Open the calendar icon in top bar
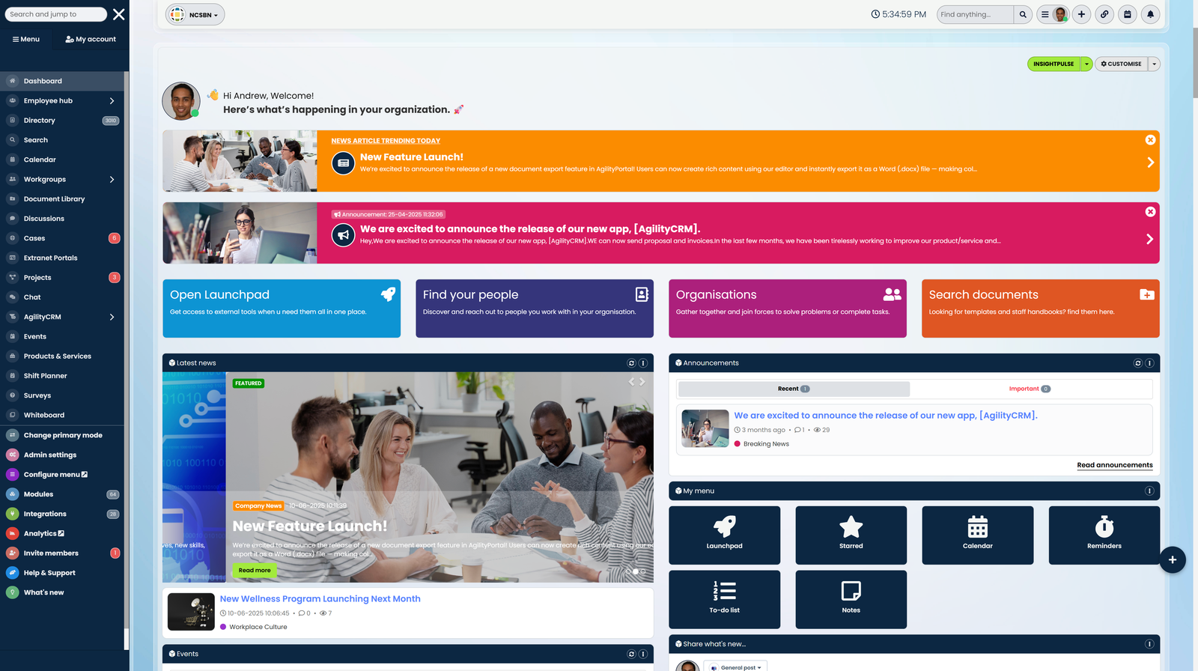This screenshot has height=671, width=1198. (x=1127, y=14)
